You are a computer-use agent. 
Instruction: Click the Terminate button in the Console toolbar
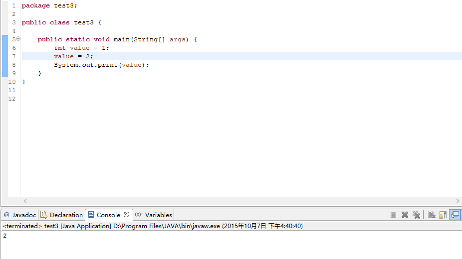[x=393, y=215]
